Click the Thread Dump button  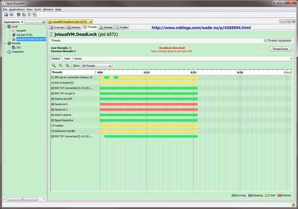click(280, 49)
